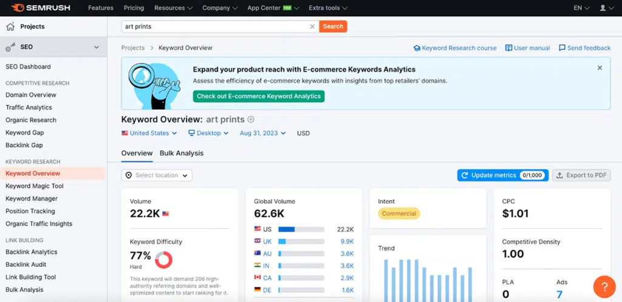622x302 pixels.
Task: Open Keyword Magic Tool in sidebar
Action: 35,186
